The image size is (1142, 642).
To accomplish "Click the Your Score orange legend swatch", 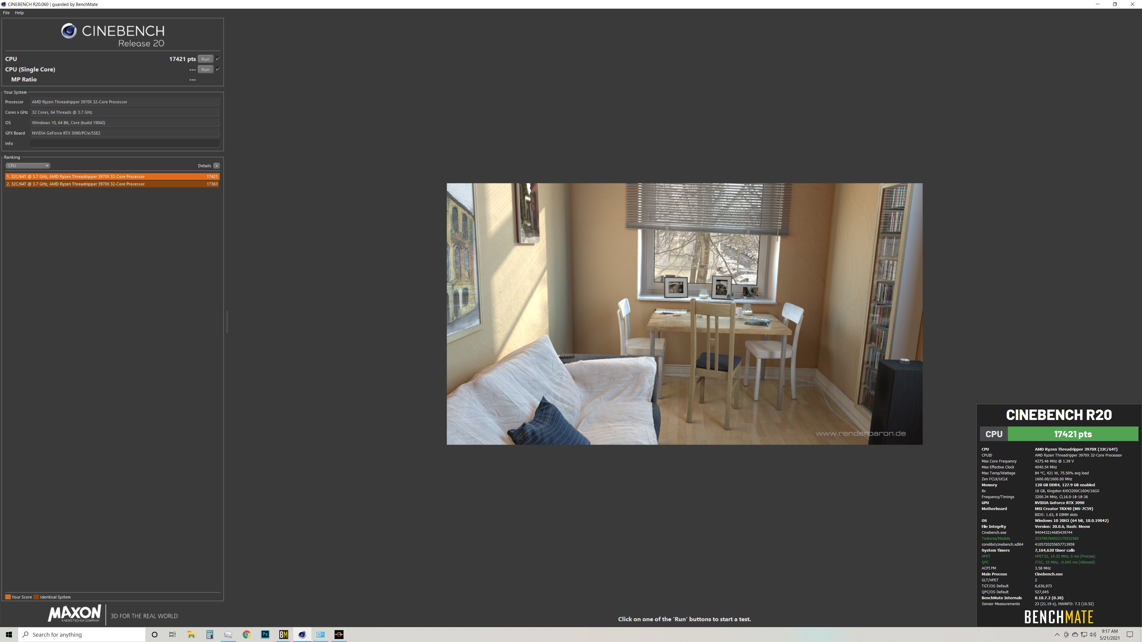I will coord(7,597).
